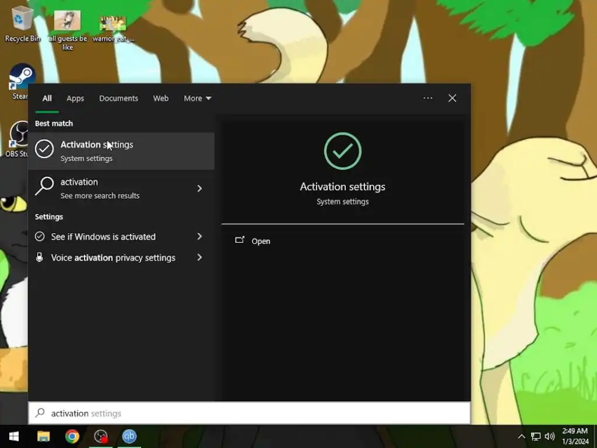Open qBittorrent from the taskbar
This screenshot has width=597, height=448.
pyautogui.click(x=129, y=436)
